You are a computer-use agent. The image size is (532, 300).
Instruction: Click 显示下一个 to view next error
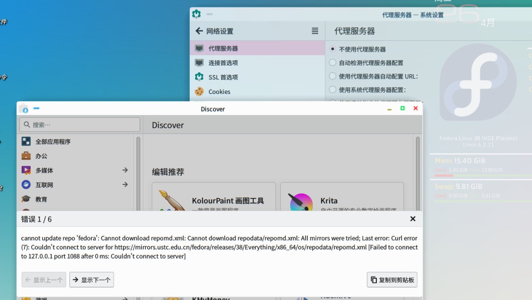(x=92, y=280)
